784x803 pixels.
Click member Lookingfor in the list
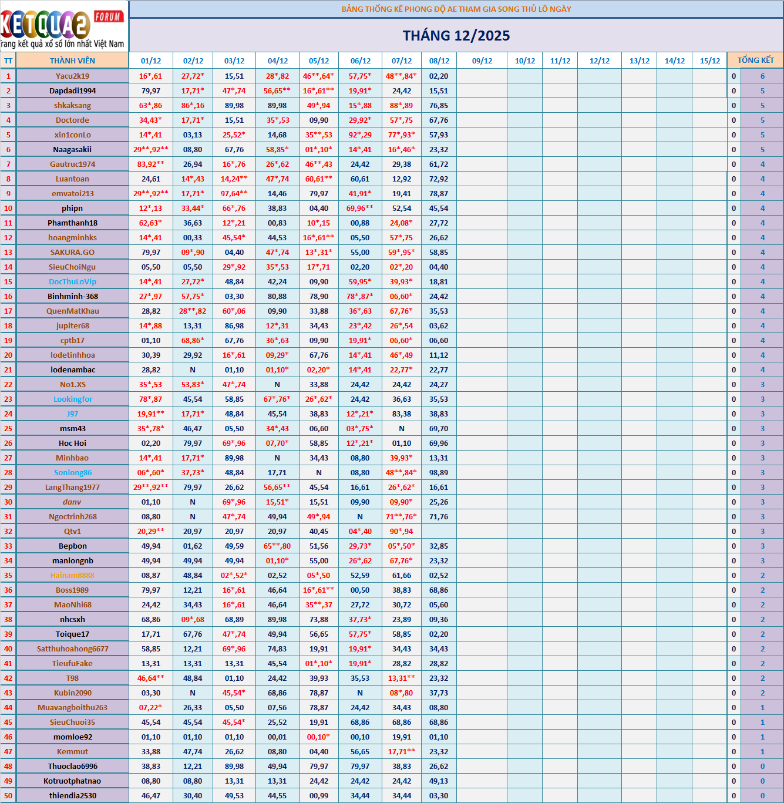click(x=72, y=399)
